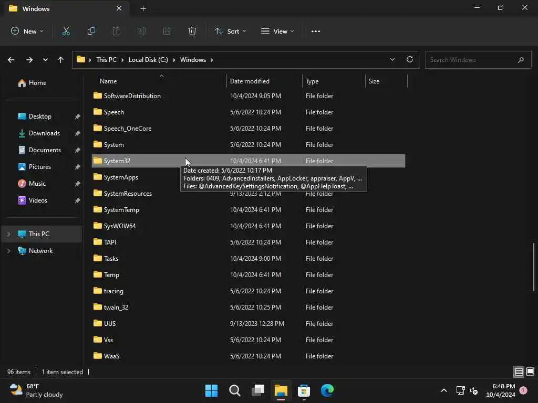538x403 pixels.
Task: Click the Share icon in toolbar
Action: pos(167,31)
